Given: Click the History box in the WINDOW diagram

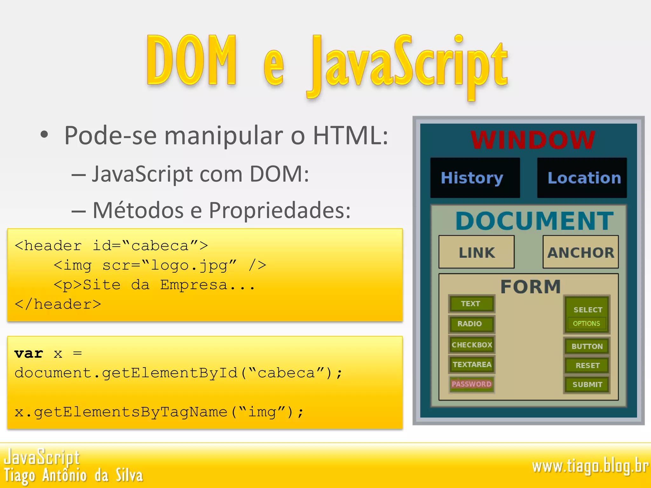Looking at the screenshot, I should pos(475,178).
